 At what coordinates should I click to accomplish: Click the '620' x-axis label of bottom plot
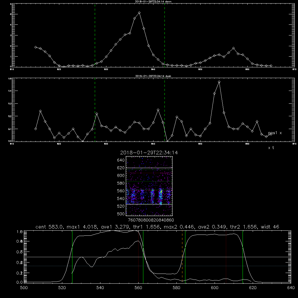[253, 288]
